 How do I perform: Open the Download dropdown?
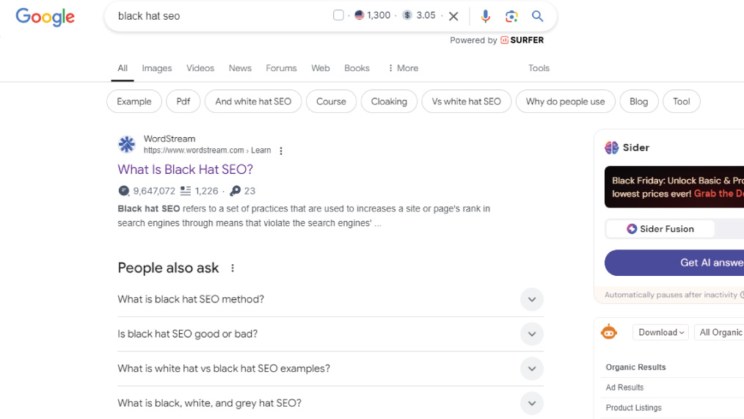click(x=660, y=332)
